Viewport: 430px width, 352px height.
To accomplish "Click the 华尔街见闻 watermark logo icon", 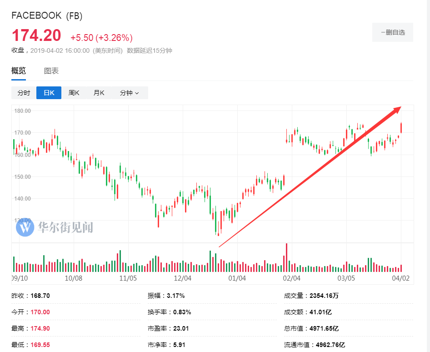I will point(25,227).
